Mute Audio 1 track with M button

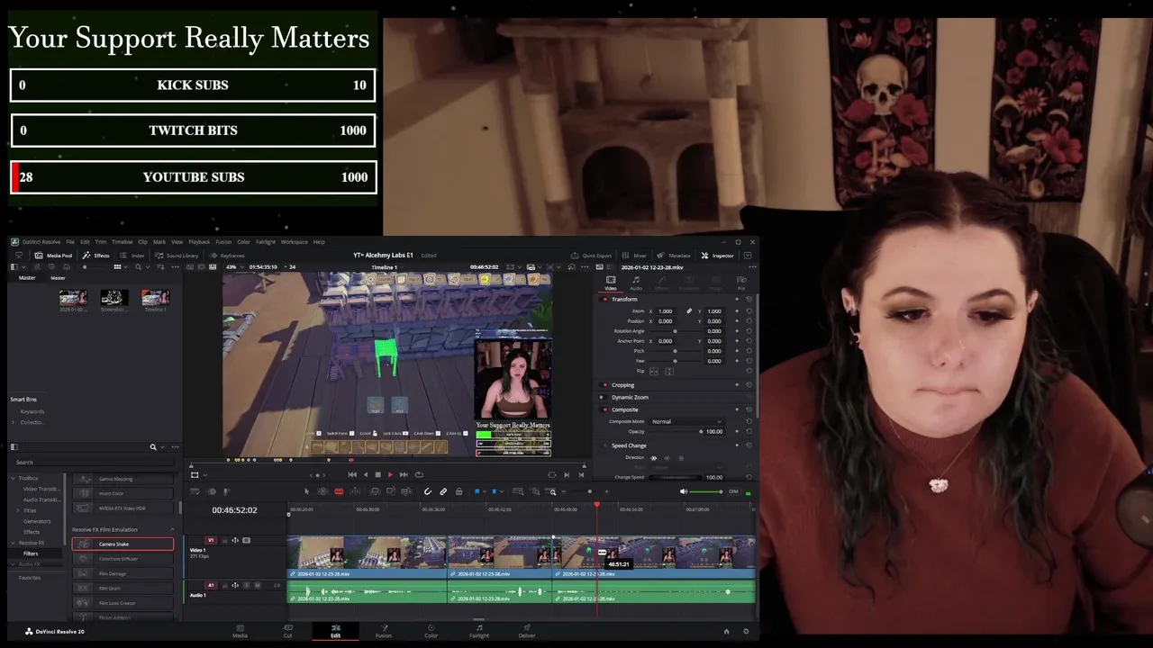tap(257, 585)
